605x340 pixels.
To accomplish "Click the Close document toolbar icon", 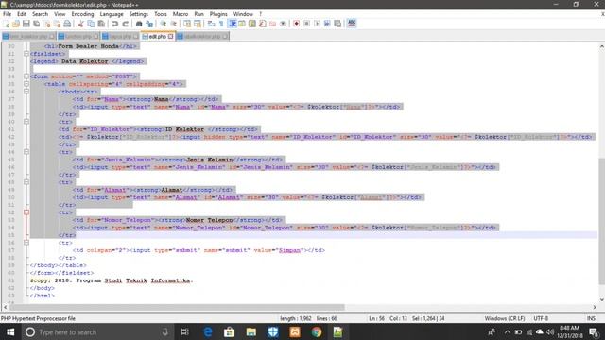I will tap(47, 24).
